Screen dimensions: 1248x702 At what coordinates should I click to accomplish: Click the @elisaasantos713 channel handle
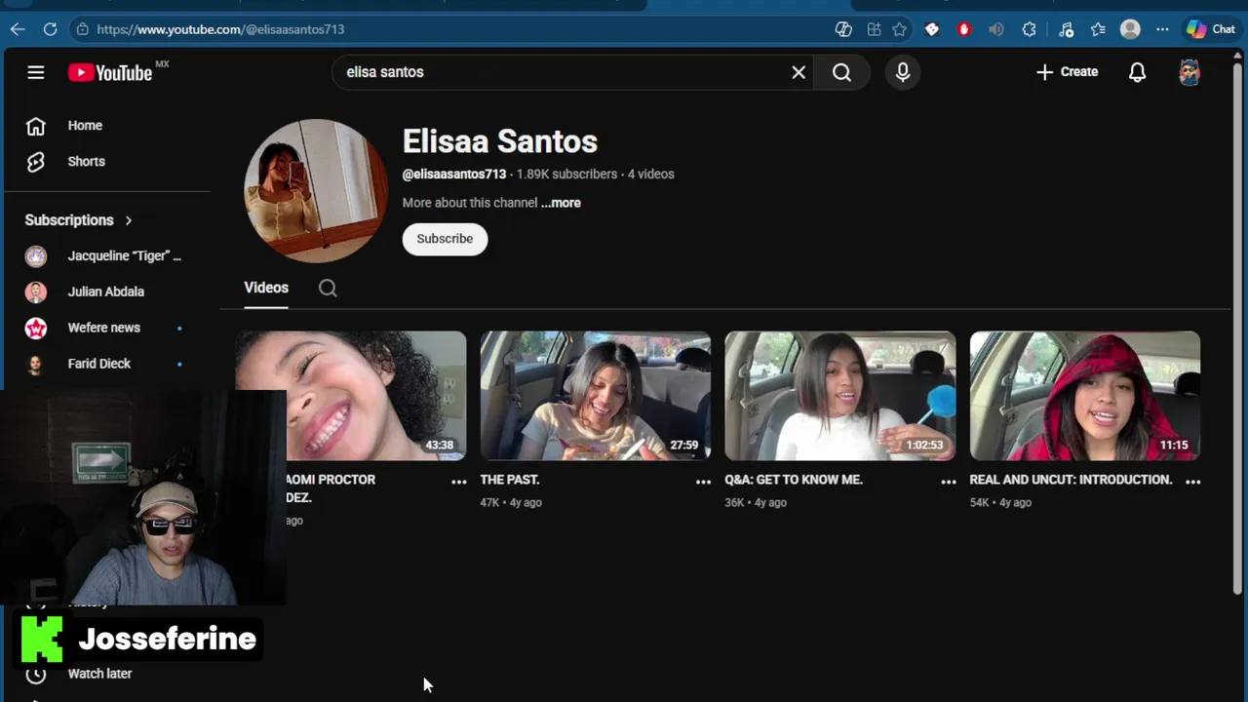tap(454, 175)
